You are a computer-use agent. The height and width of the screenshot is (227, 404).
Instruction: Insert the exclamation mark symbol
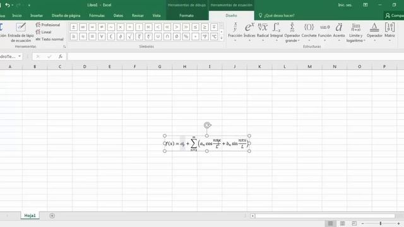pos(139,27)
